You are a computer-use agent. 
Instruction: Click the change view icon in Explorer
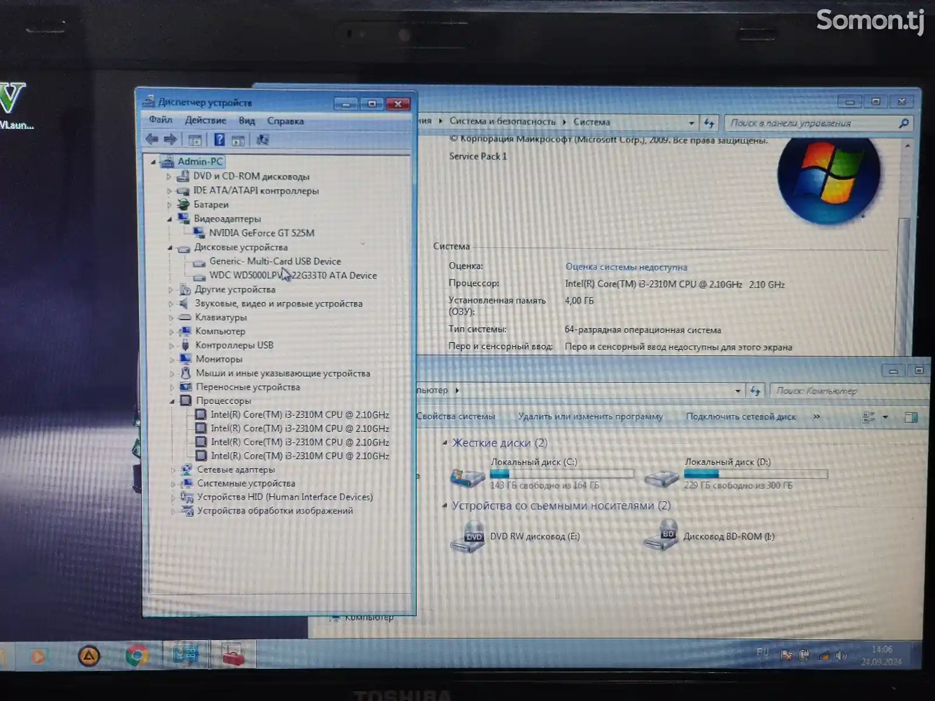tap(868, 417)
